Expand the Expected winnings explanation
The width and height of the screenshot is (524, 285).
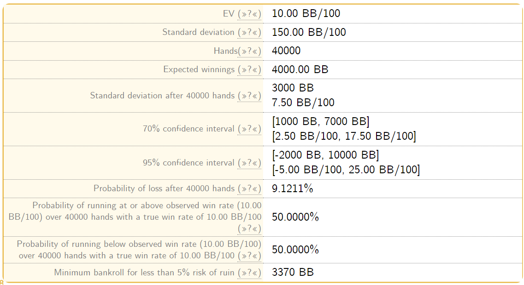coord(249,69)
